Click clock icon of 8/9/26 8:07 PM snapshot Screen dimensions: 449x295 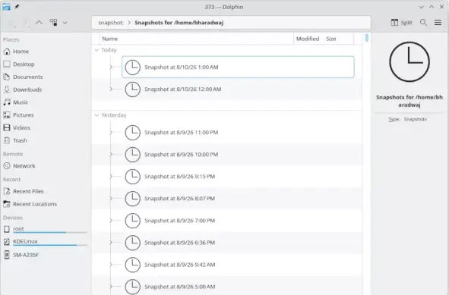click(x=133, y=199)
